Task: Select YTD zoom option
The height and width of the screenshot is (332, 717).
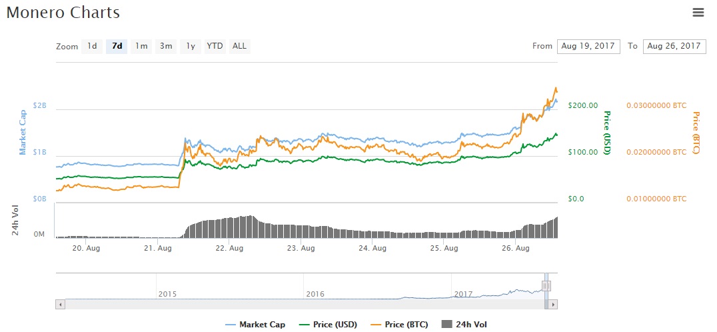Action: point(215,46)
